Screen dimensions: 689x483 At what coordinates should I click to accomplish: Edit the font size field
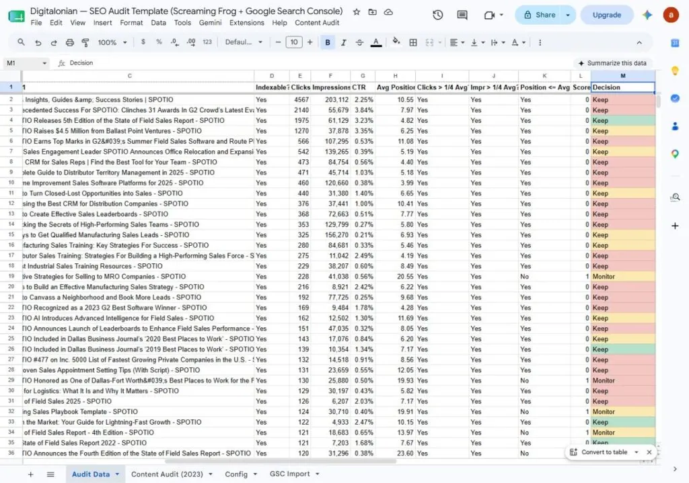[294, 42]
